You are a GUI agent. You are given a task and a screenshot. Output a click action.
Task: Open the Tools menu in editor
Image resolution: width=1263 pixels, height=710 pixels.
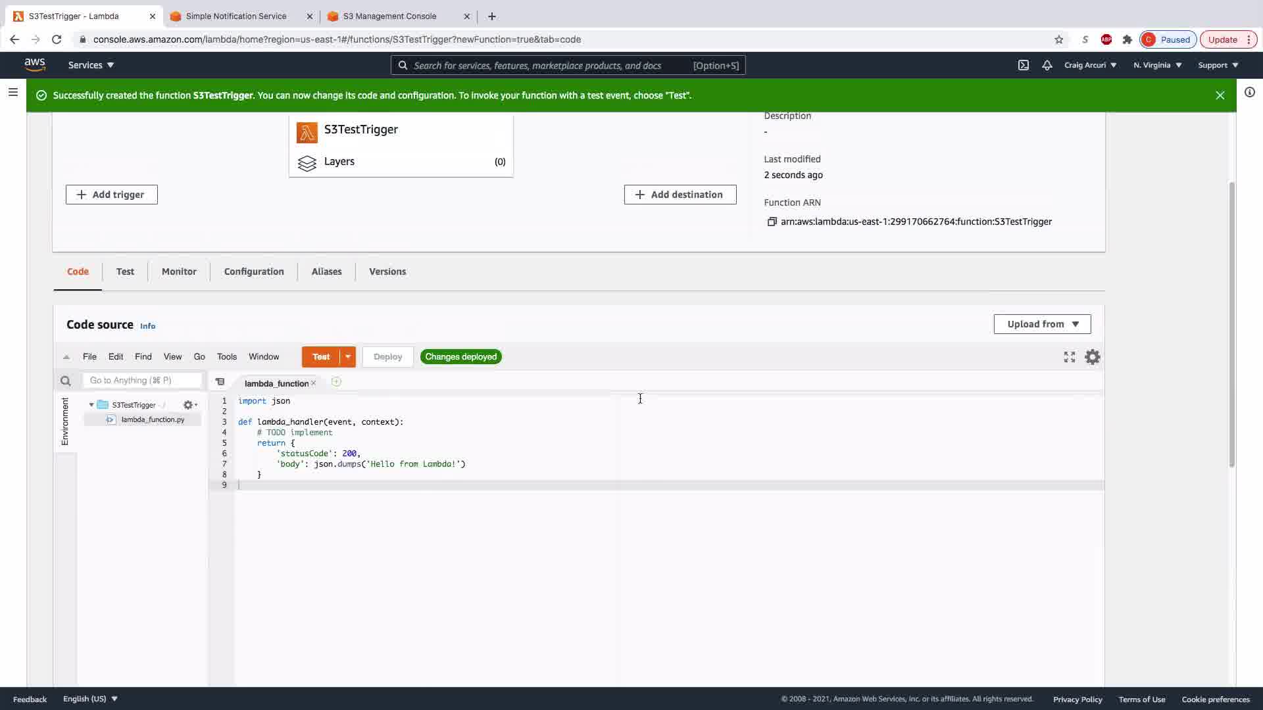pos(226,357)
